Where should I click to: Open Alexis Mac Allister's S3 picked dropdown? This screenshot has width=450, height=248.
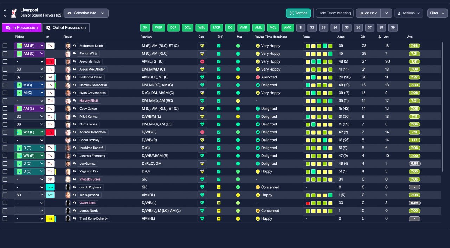29,70
